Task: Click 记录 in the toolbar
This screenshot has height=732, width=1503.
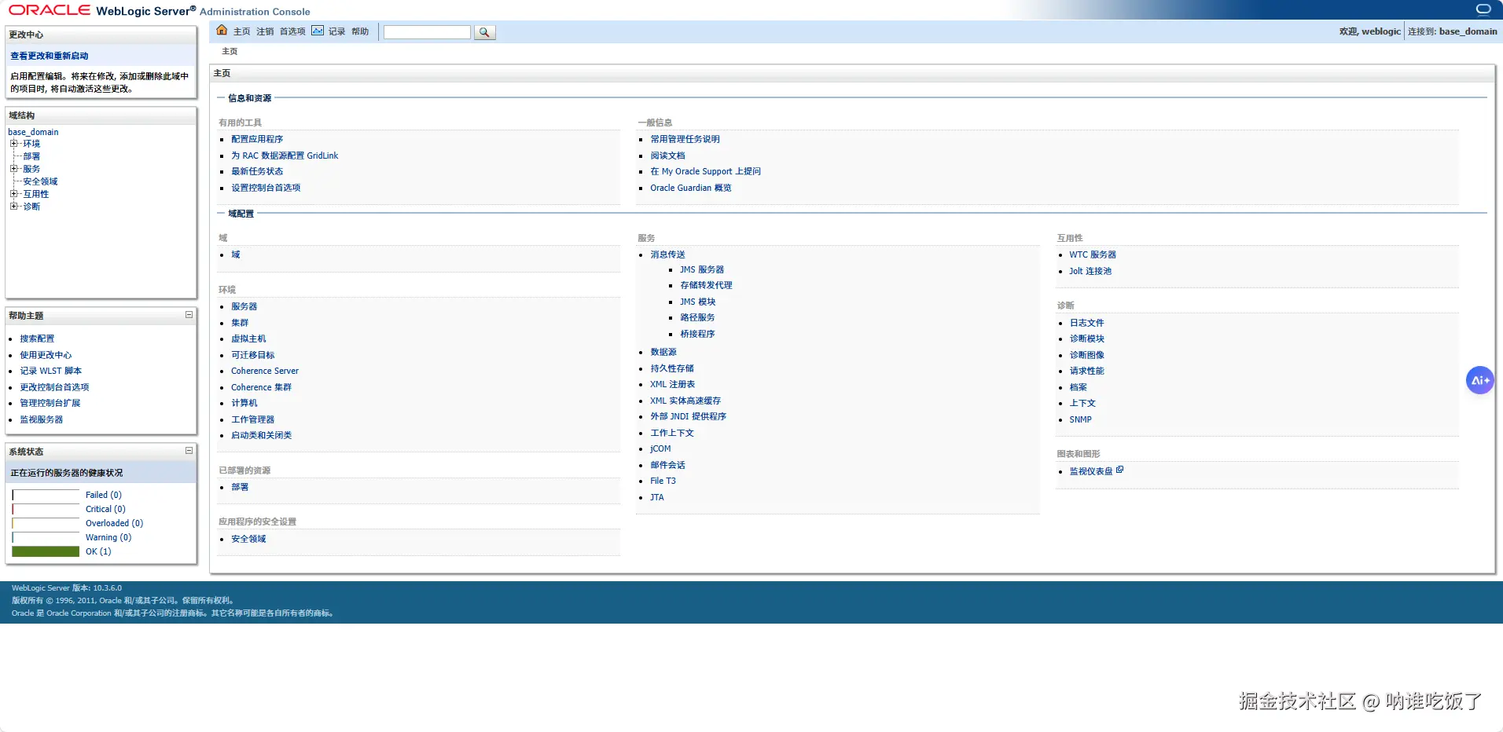Action: point(337,31)
